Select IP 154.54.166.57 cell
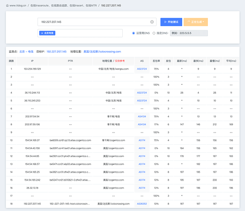 (32, 164)
